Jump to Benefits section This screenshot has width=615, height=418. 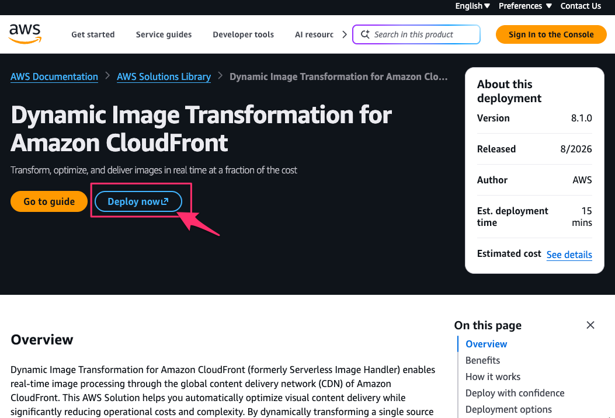tap(482, 360)
